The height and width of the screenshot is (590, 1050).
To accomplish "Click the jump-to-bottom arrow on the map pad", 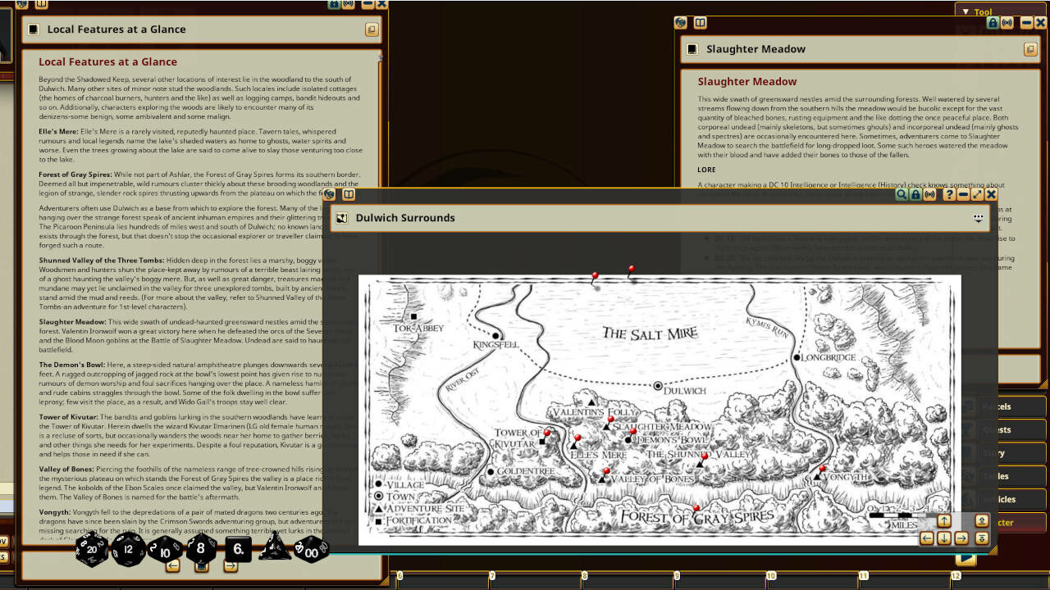I will tap(981, 538).
